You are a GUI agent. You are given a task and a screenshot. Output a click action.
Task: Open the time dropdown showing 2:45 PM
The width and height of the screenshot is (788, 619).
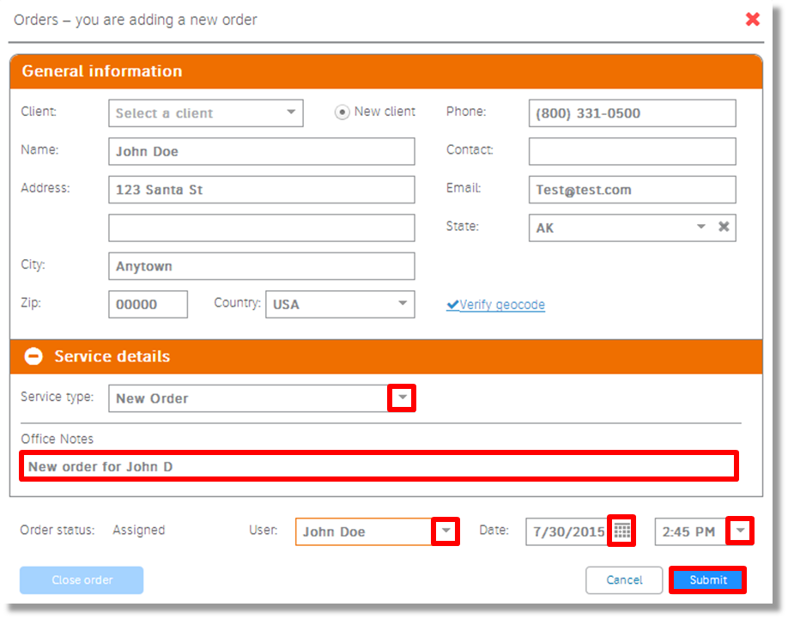(739, 531)
